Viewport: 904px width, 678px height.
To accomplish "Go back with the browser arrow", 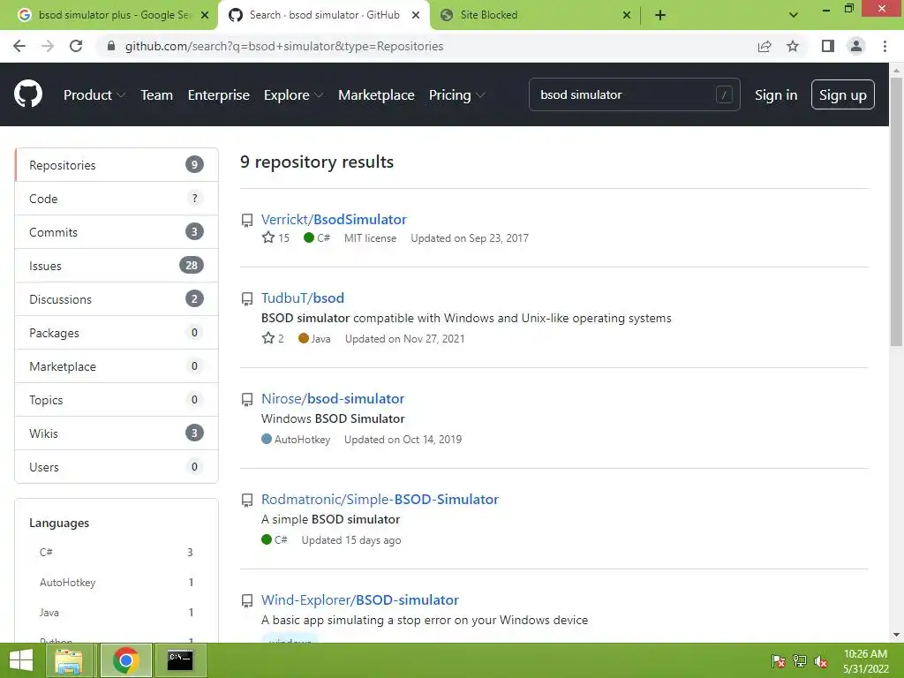I will click(x=19, y=46).
